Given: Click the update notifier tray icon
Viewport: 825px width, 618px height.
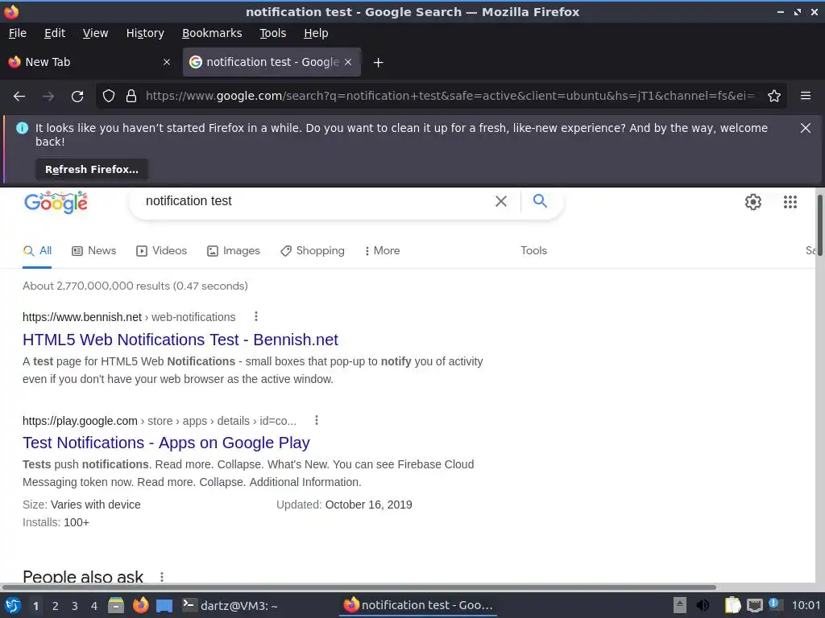Looking at the screenshot, I should tap(774, 604).
